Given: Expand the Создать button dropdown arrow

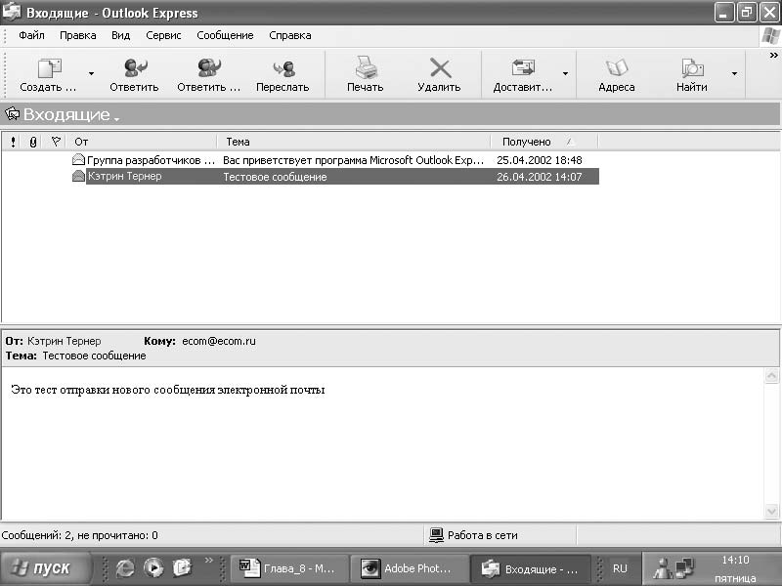Looking at the screenshot, I should tap(92, 73).
